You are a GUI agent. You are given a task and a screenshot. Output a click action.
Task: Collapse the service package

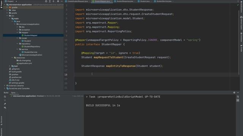[x=17, y=49]
